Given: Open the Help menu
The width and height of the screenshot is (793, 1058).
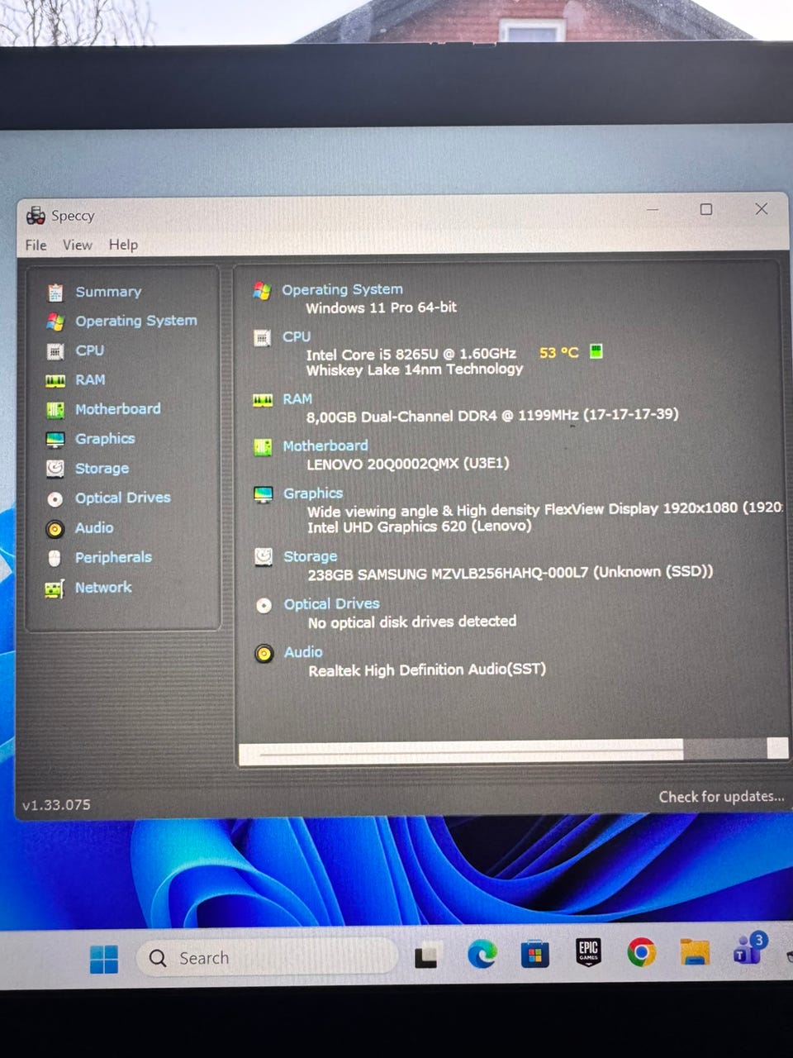Looking at the screenshot, I should (x=123, y=245).
